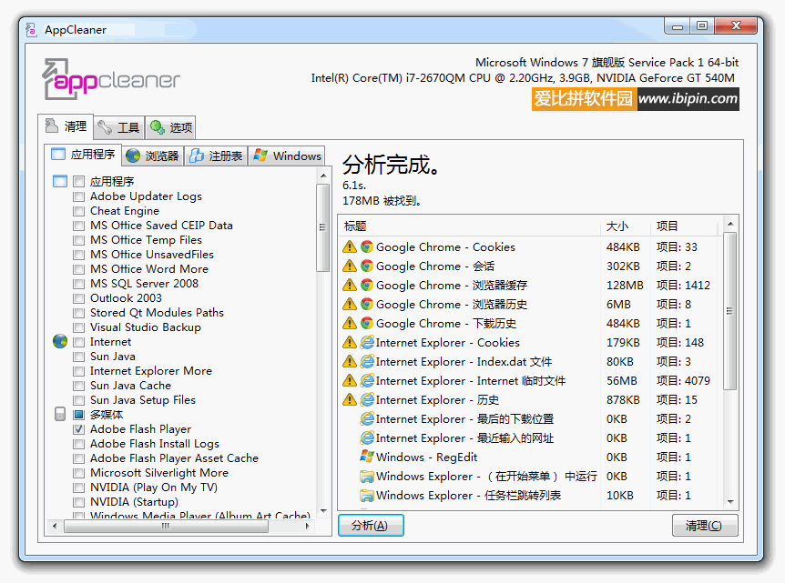This screenshot has height=583, width=785.
Task: Select the "128MB" size cell
Action: [625, 285]
